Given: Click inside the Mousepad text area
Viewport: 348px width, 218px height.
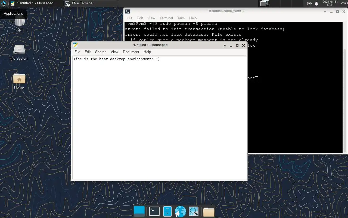Looking at the screenshot, I should (159, 118).
